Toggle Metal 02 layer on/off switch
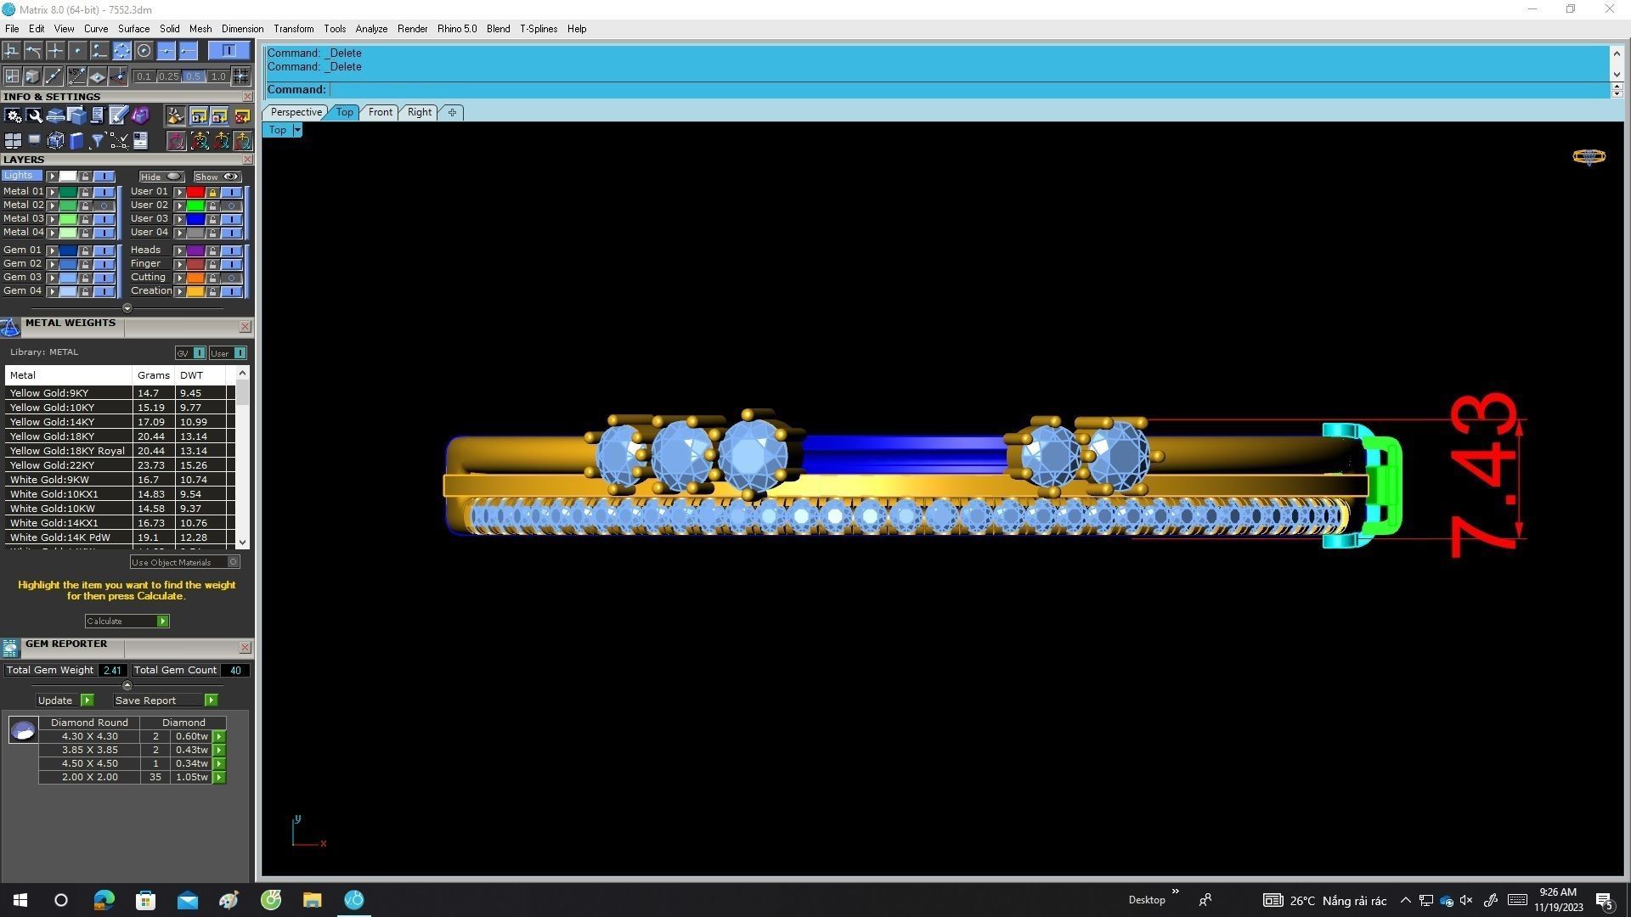Viewport: 1631px width, 917px height. pyautogui.click(x=104, y=205)
